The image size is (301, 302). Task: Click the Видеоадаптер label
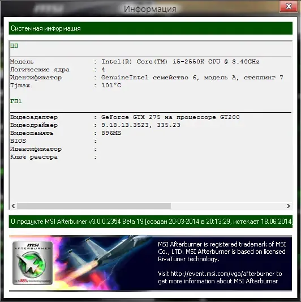(x=34, y=117)
